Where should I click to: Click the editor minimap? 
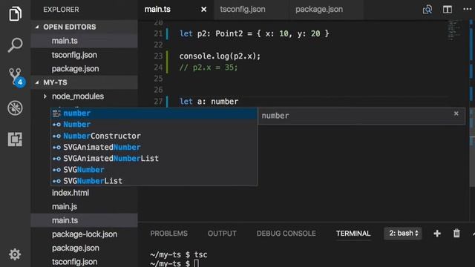click(x=454, y=31)
